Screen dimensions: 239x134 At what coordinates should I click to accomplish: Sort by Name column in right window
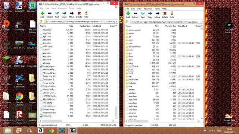coord(128,26)
